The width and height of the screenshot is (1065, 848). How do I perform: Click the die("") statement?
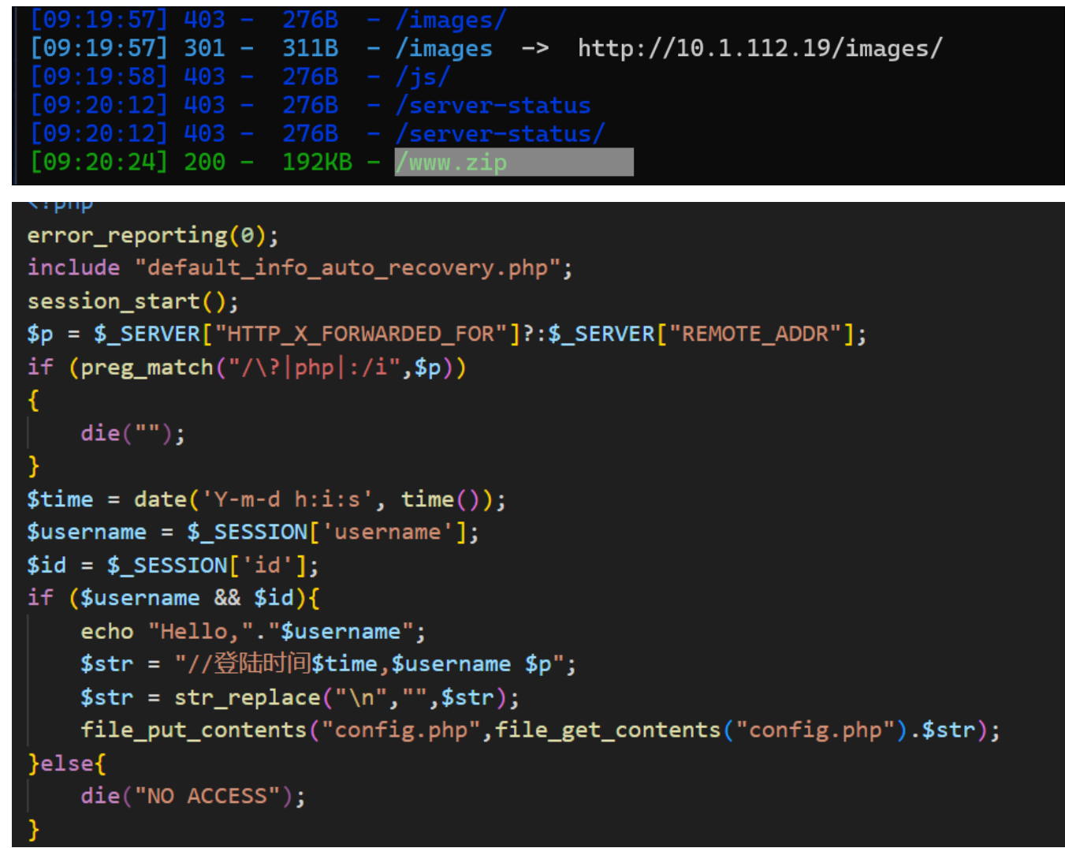[x=132, y=434]
